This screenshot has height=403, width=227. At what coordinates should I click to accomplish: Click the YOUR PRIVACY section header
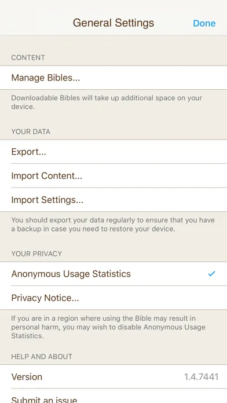tap(36, 254)
